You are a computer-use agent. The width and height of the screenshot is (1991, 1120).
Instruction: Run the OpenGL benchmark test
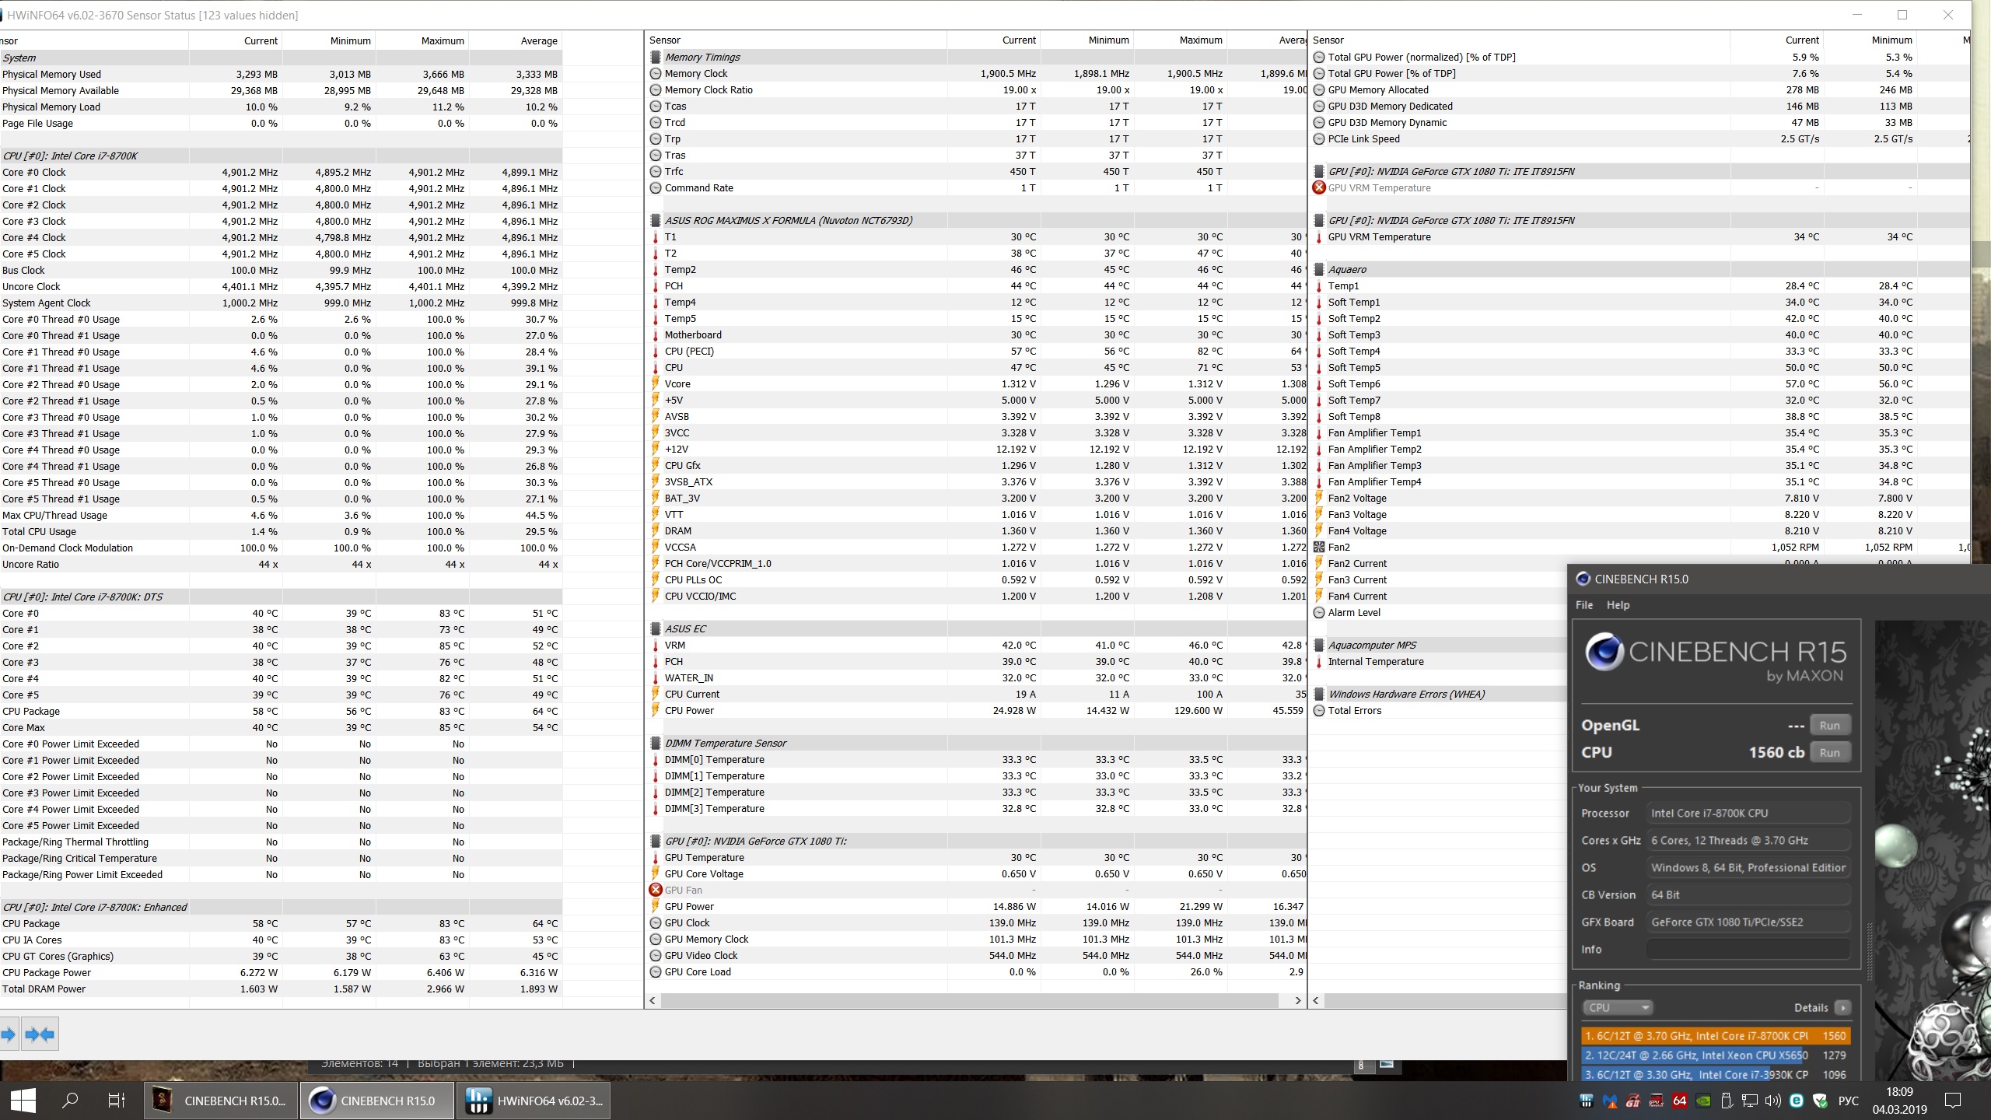click(x=1829, y=725)
